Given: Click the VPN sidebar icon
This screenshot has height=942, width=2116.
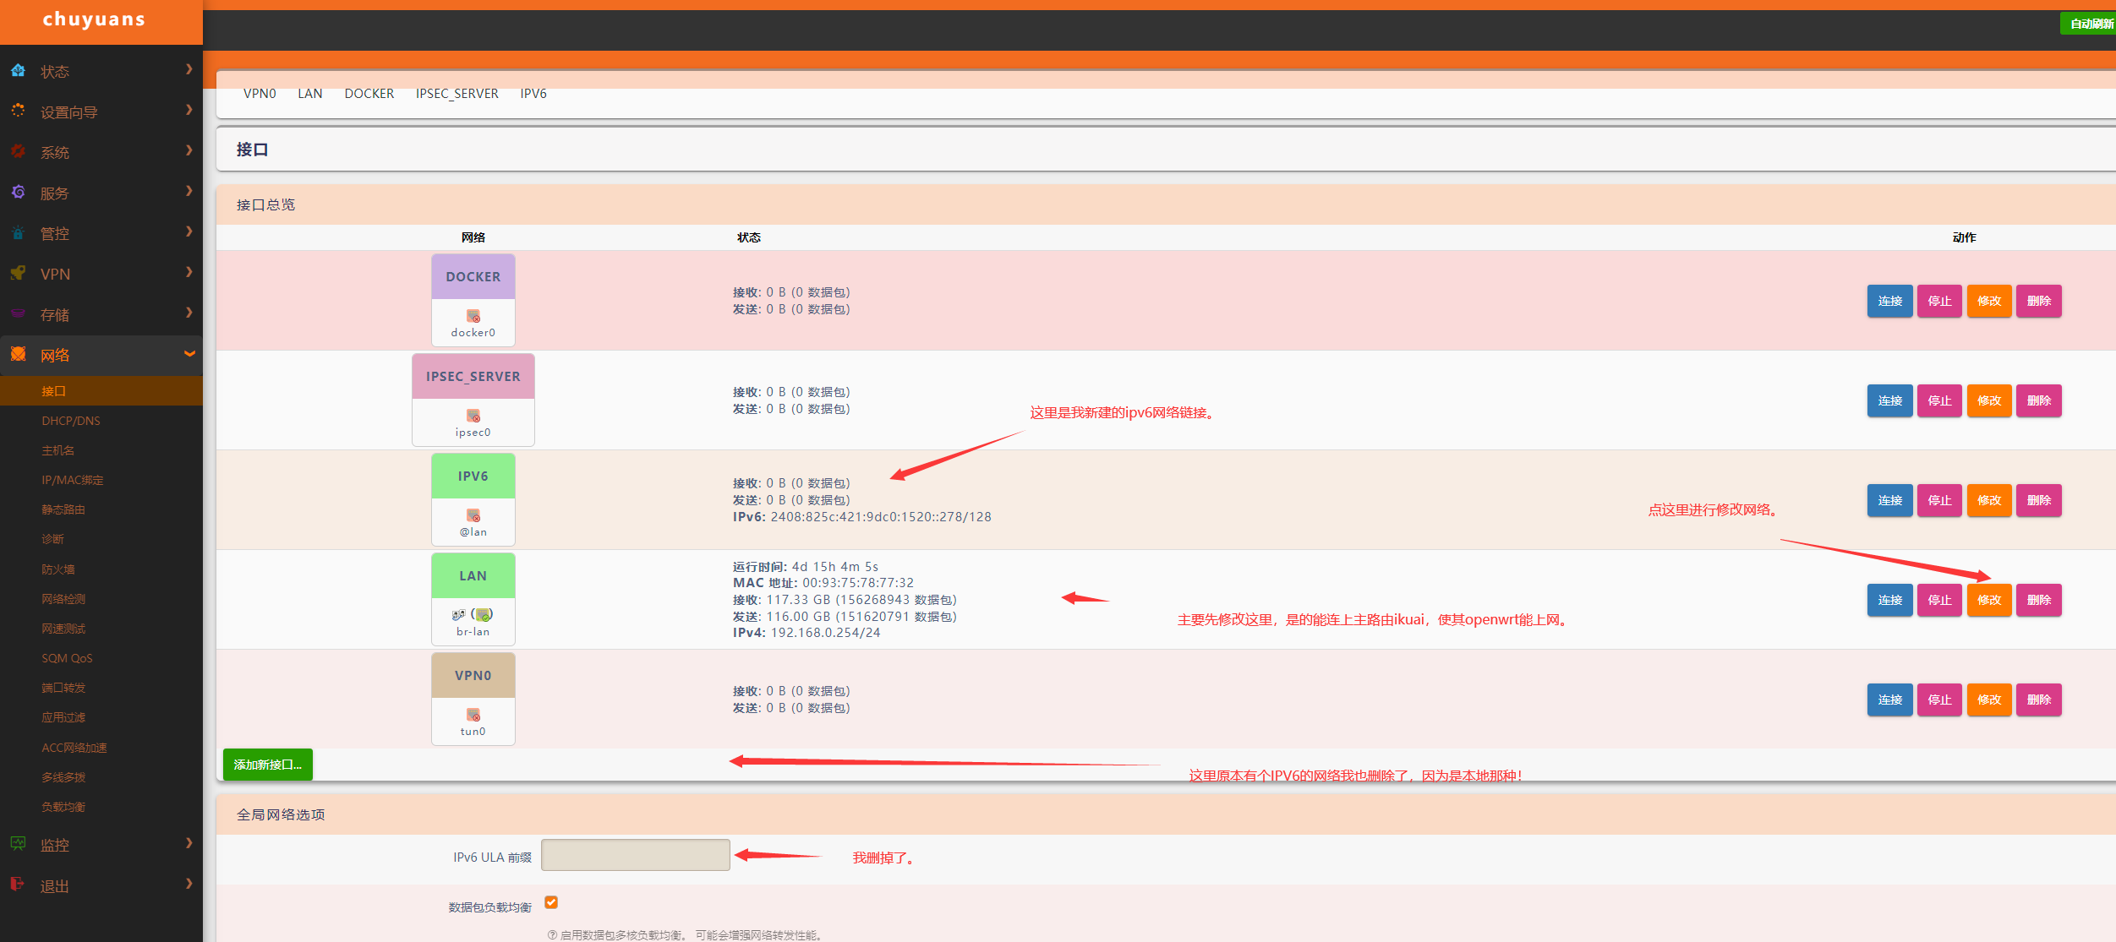Looking at the screenshot, I should point(18,273).
